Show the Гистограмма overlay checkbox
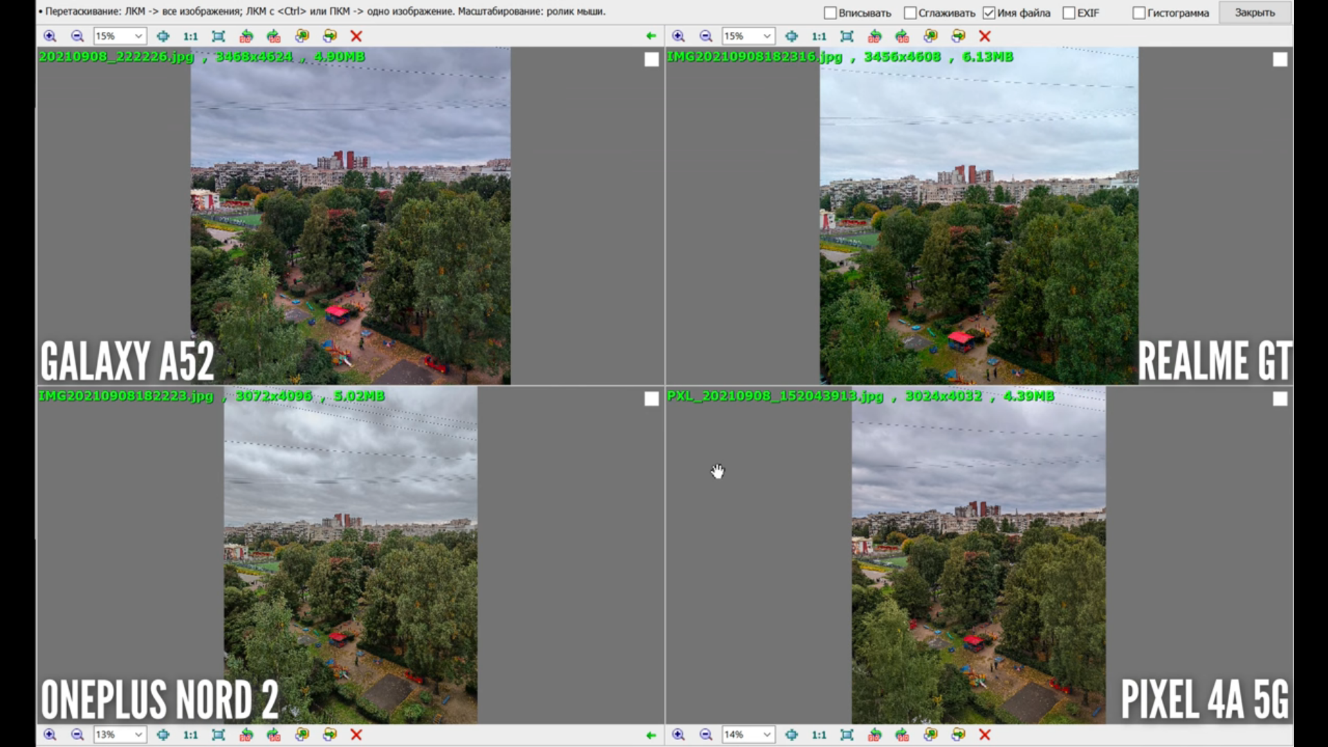1328x747 pixels. tap(1139, 13)
